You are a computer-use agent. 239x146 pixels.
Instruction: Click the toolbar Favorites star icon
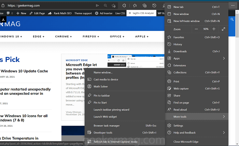[x=135, y=6]
